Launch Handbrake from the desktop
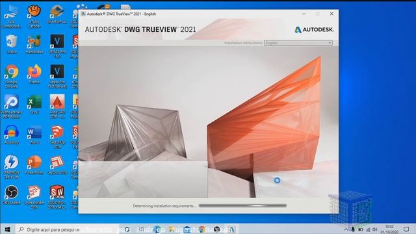416x234 pixels. point(34,45)
